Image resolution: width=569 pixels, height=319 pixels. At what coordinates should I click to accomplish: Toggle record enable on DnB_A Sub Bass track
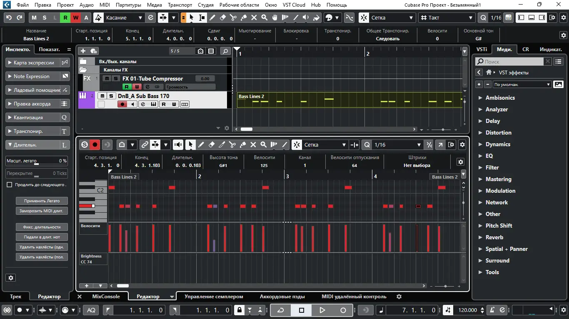[x=122, y=104]
